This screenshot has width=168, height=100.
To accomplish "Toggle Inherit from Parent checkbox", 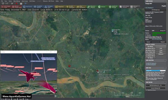I will click(146, 90).
